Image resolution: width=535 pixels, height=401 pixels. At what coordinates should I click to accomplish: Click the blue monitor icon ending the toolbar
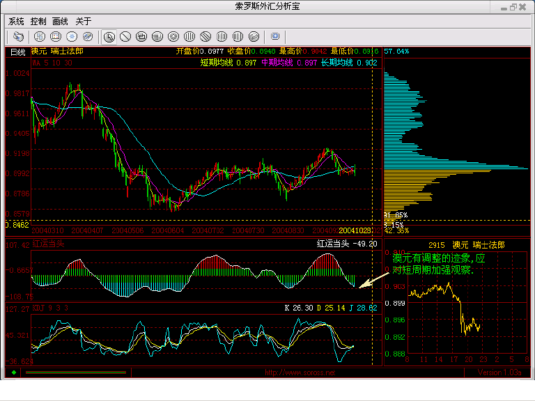pyautogui.click(x=275, y=36)
